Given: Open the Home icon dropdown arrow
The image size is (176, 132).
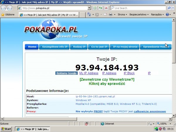Looking at the screenshot, I should (93, 15).
